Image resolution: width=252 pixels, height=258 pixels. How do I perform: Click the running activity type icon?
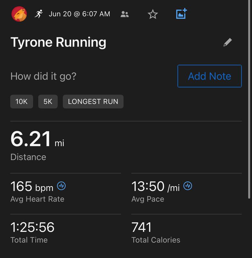coord(39,14)
